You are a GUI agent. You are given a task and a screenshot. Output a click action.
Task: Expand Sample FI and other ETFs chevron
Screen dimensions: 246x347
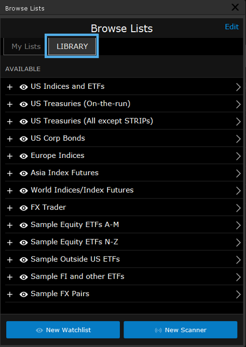[238, 277]
